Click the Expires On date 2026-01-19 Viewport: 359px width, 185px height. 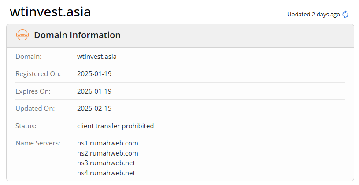pyautogui.click(x=94, y=91)
